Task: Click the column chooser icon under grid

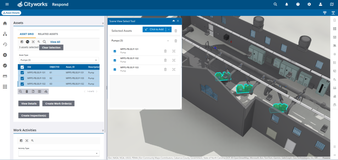Action: coord(40,92)
